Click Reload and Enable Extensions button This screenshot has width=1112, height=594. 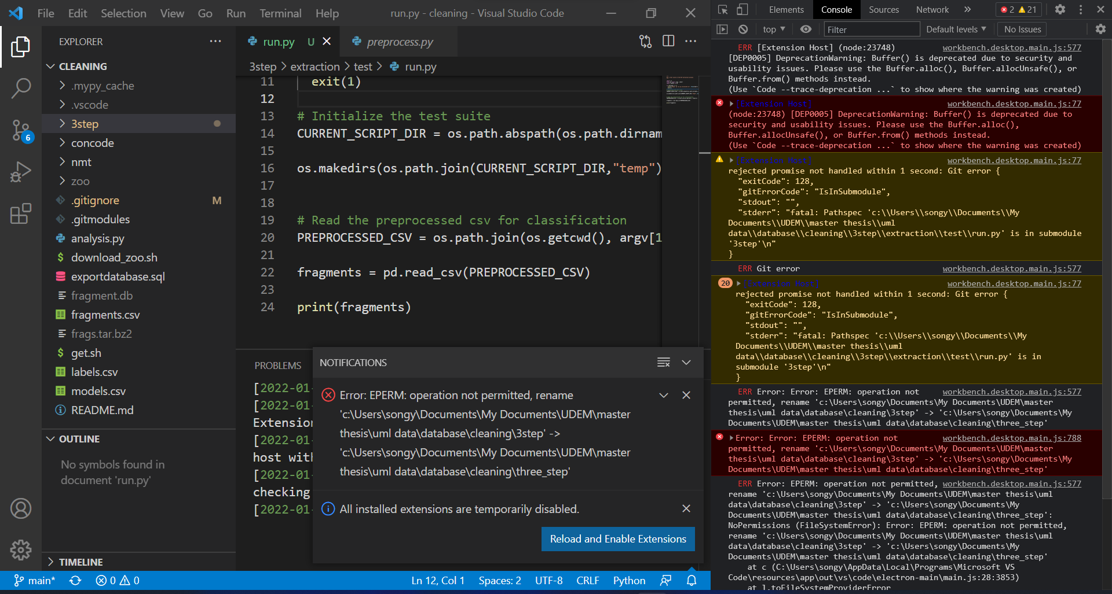[617, 539]
